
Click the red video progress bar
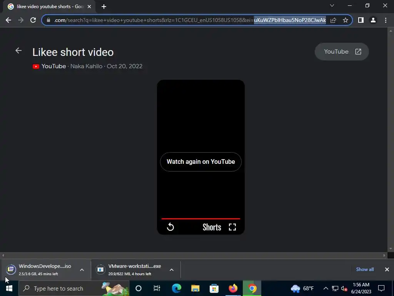[201, 219]
